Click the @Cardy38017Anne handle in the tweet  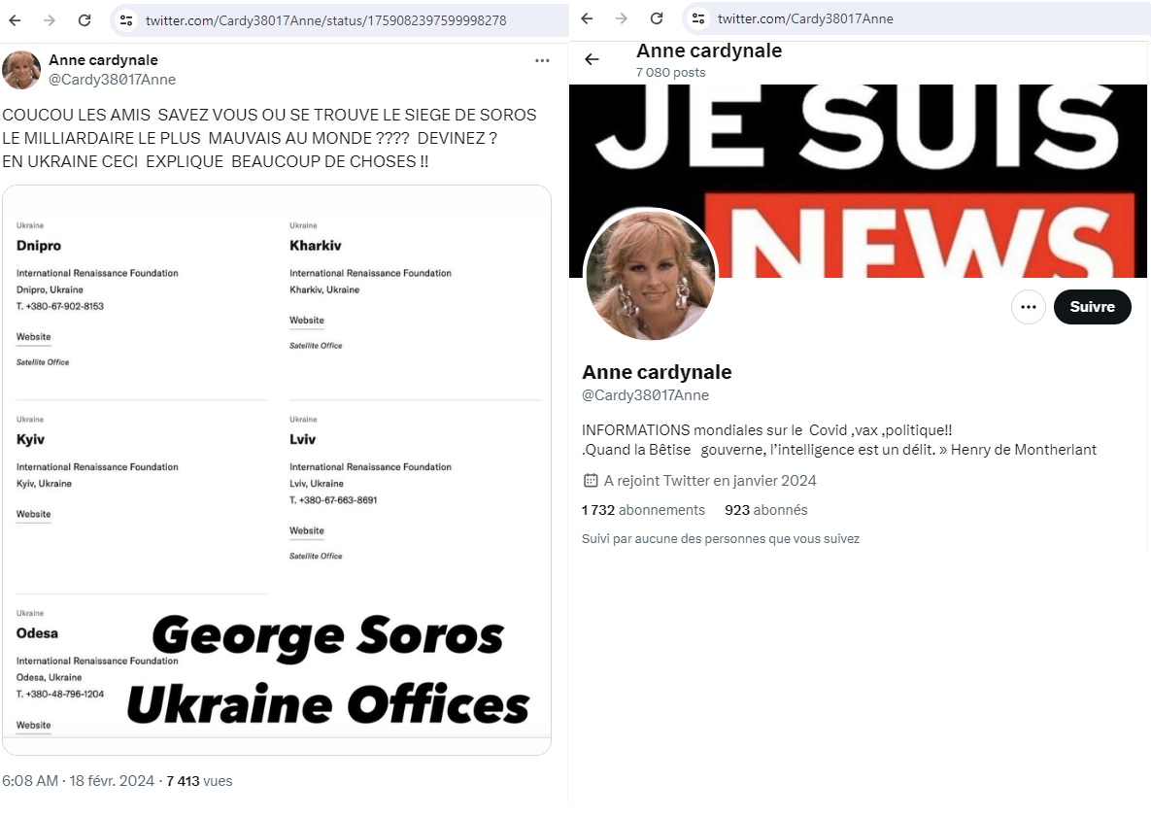(x=113, y=80)
